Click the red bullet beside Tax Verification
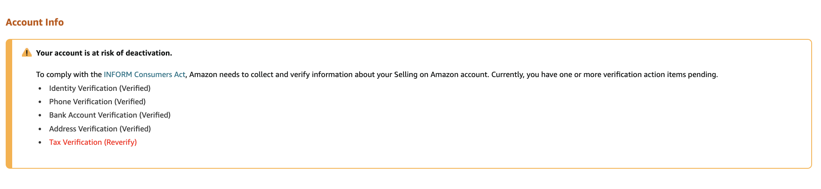This screenshot has height=189, width=821. [x=40, y=143]
